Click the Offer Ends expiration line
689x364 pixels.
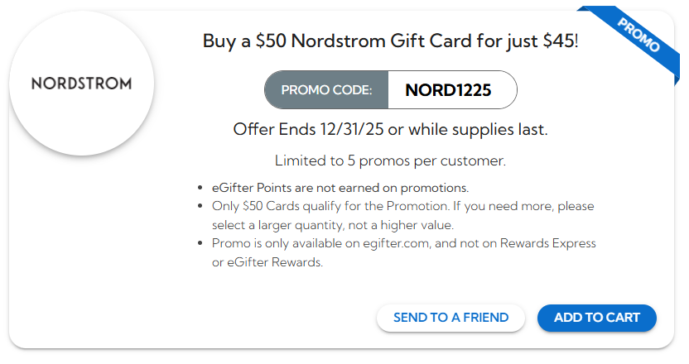click(390, 130)
